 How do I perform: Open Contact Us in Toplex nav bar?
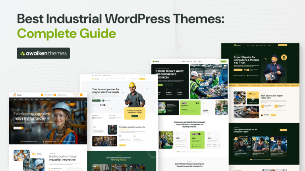[x=48, y=99]
